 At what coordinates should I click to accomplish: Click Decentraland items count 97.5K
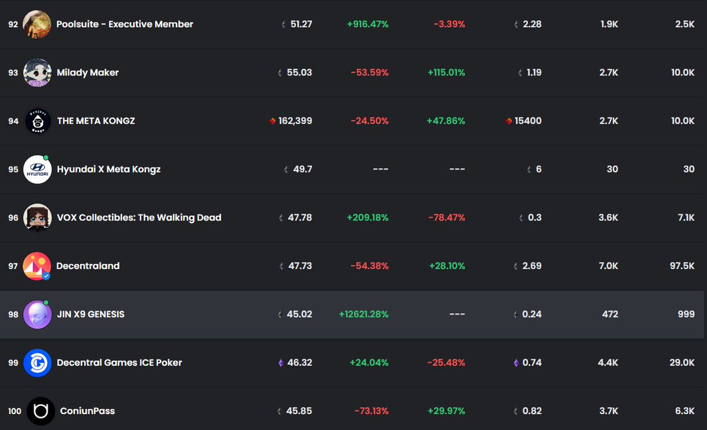(x=682, y=266)
